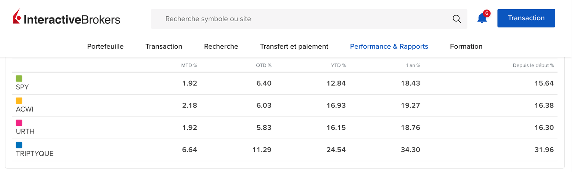Image resolution: width=572 pixels, height=172 pixels.
Task: Open Transfert et paiement menu
Action: coord(294,46)
